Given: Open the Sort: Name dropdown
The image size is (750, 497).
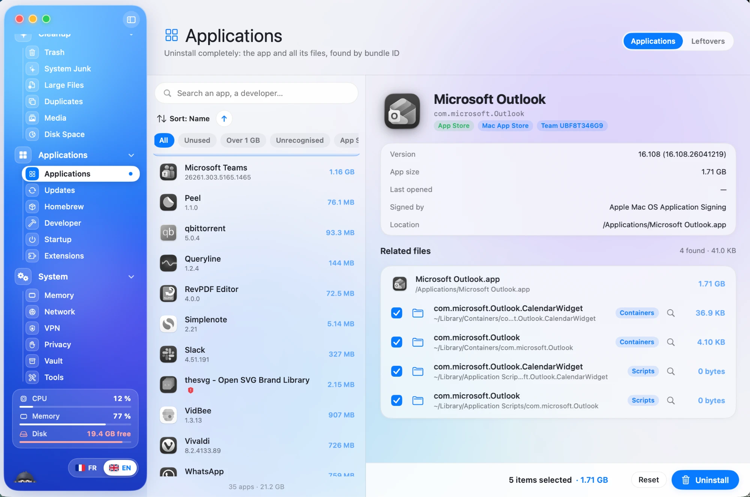Looking at the screenshot, I should coord(183,119).
